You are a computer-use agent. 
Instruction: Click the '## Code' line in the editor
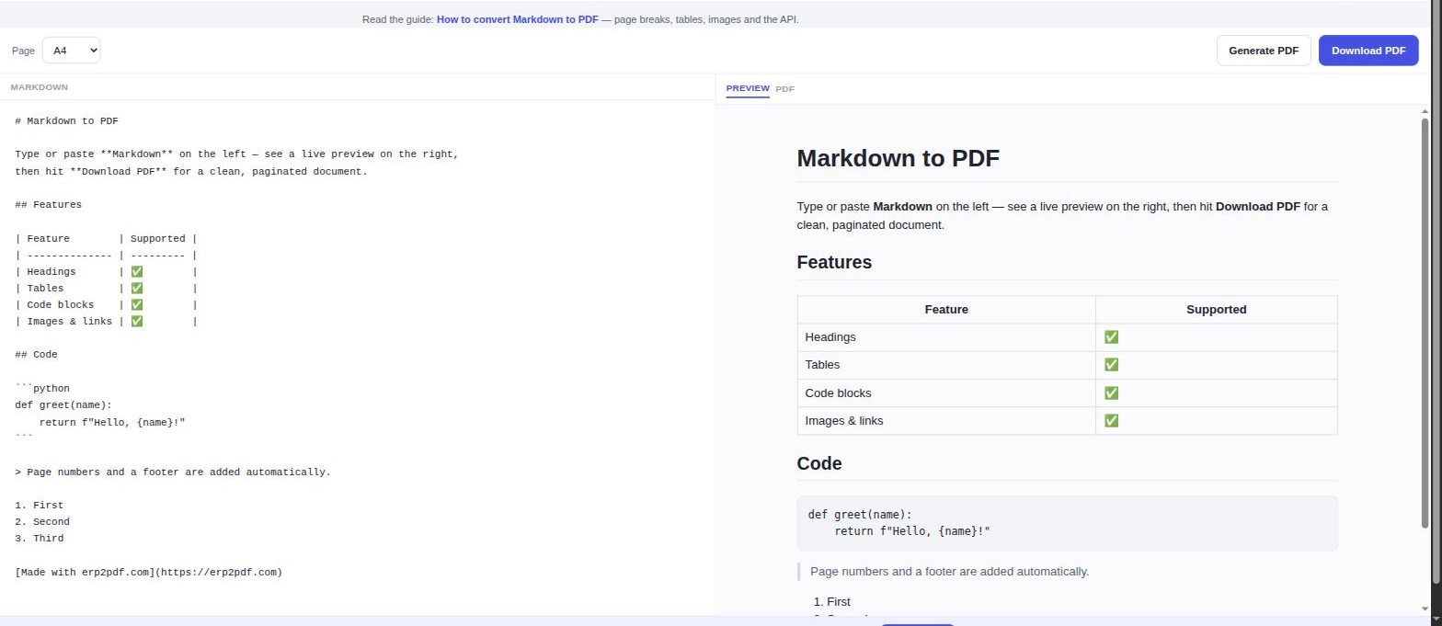pos(36,354)
